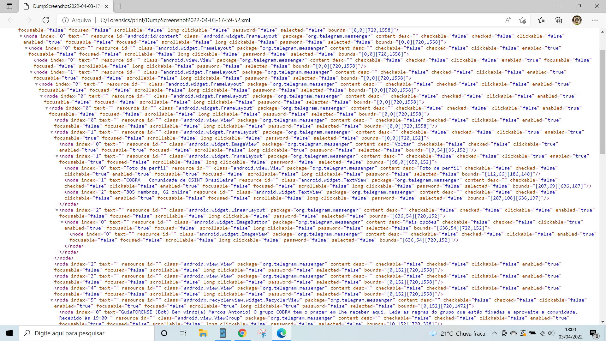Image resolution: width=606 pixels, height=341 pixels.
Task: Check the battery status tray icon
Action: click(x=532, y=333)
